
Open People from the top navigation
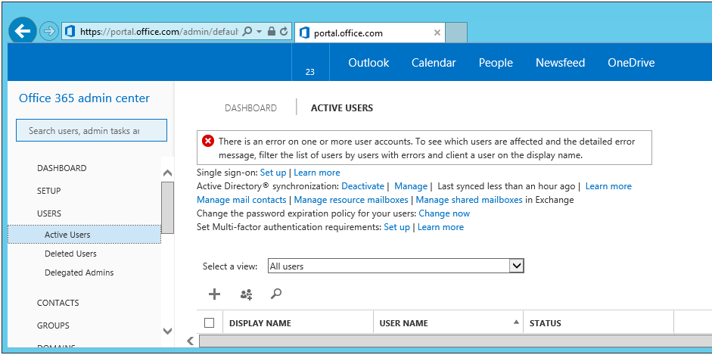[x=496, y=63]
